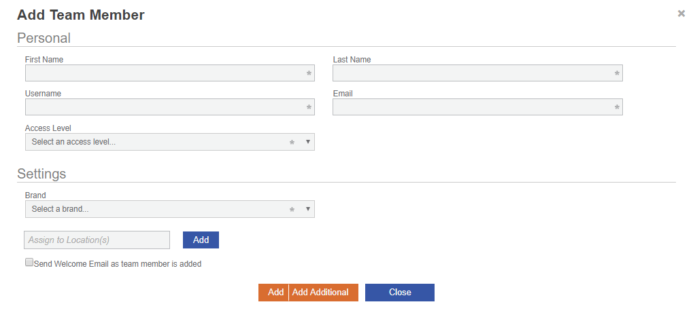Click the Assign to Location(s) input
The image size is (693, 317).
coord(97,240)
